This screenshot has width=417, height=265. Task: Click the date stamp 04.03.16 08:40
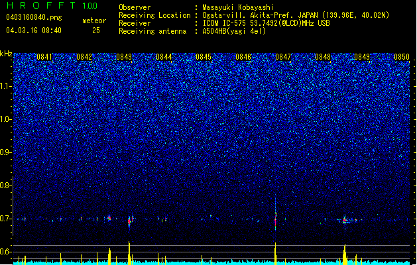pyautogui.click(x=34, y=30)
